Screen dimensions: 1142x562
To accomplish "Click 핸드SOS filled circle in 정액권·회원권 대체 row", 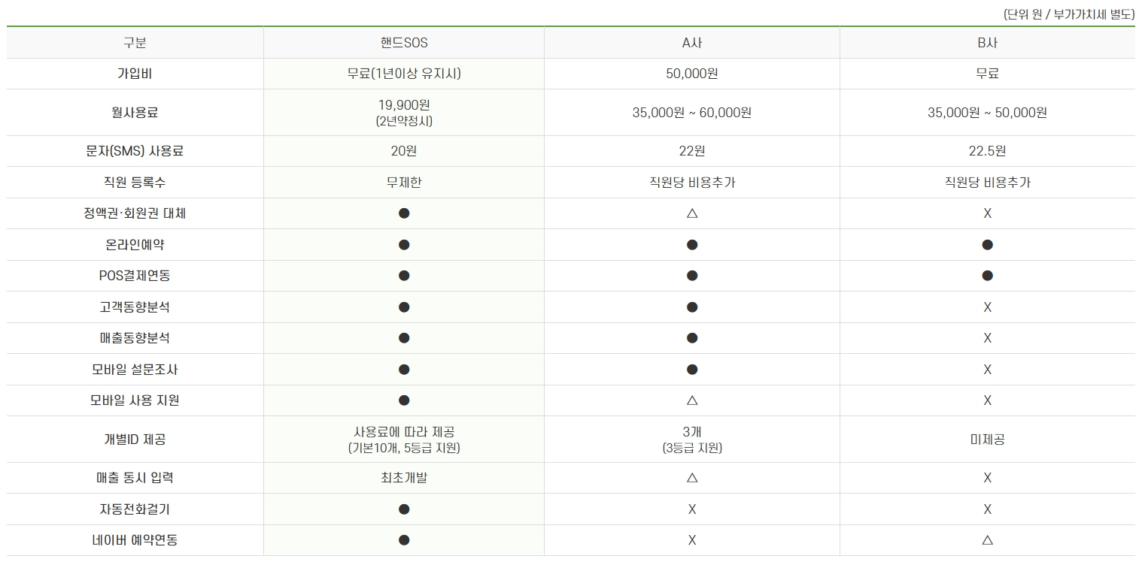I will click(404, 213).
